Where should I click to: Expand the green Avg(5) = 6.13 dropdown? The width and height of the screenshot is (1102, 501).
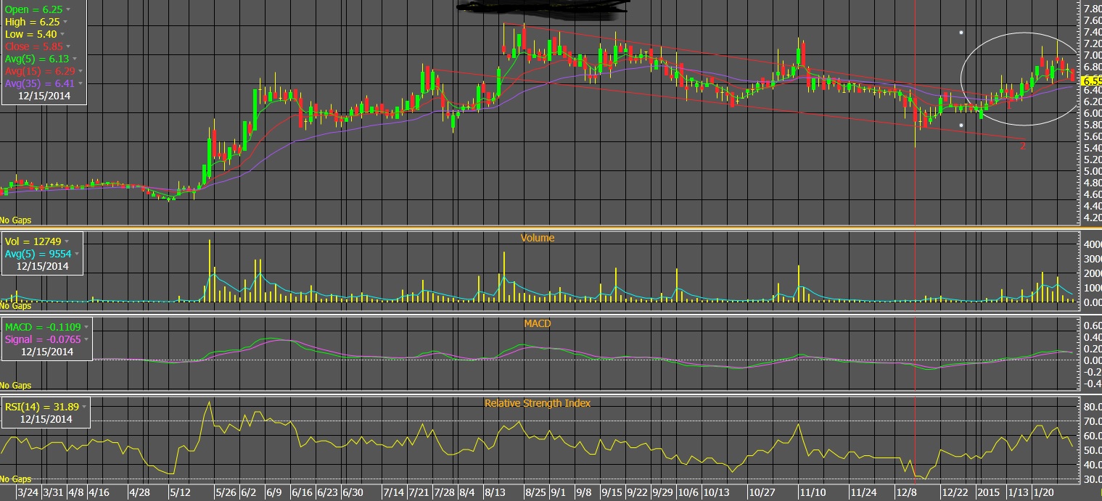(x=75, y=59)
